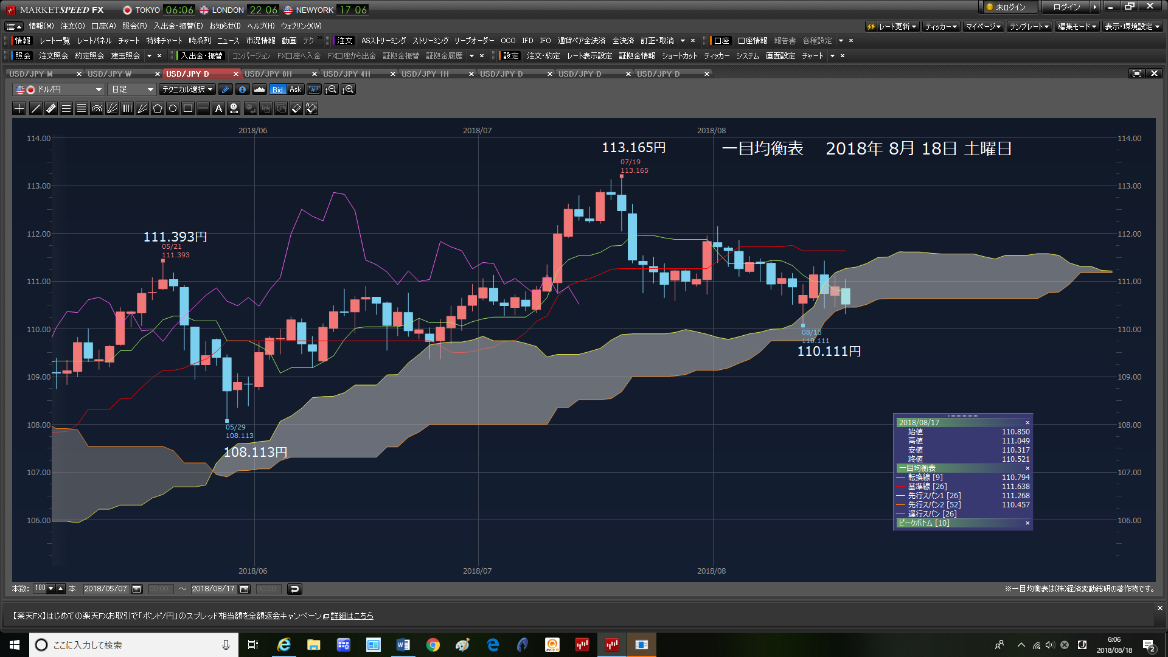The image size is (1168, 657).
Task: Expand the テンプレート dropdown
Action: 1029,26
